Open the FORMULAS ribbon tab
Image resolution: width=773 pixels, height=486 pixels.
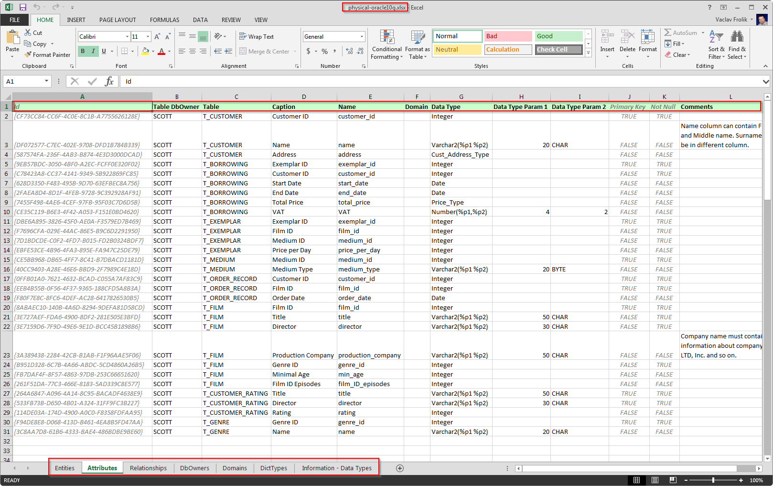pyautogui.click(x=164, y=20)
